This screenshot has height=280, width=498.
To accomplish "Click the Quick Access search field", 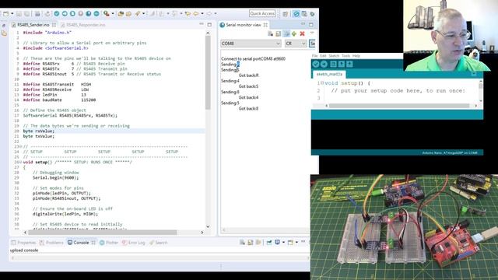I will click(x=262, y=14).
